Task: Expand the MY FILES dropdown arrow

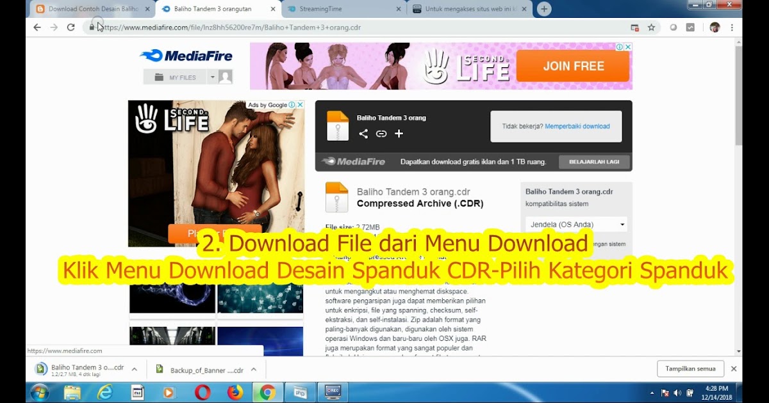Action: tap(212, 77)
